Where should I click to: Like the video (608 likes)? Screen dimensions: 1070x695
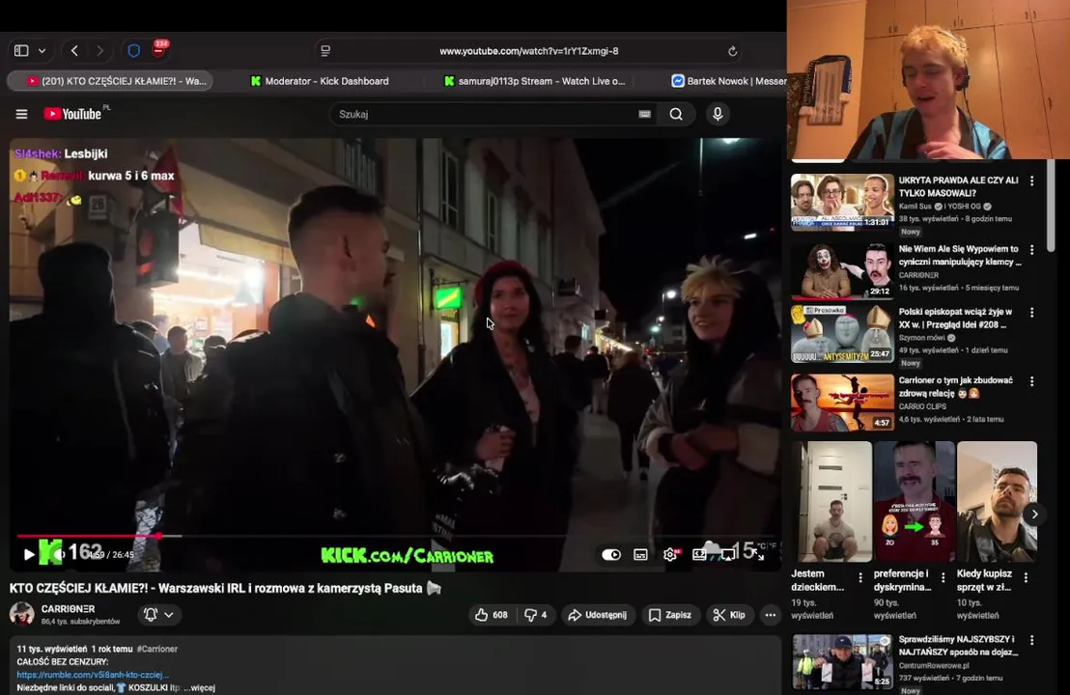492,615
